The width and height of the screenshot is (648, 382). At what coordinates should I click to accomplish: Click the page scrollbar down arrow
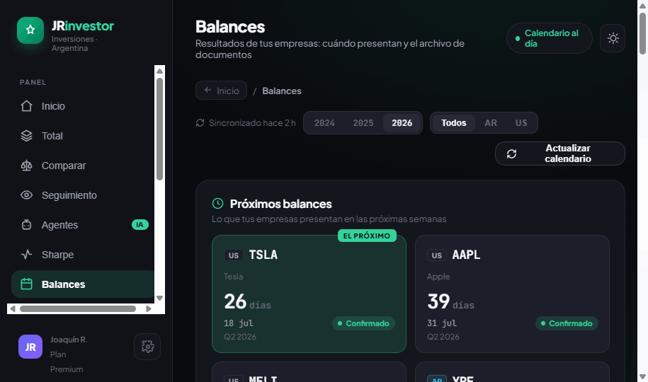(x=642, y=376)
